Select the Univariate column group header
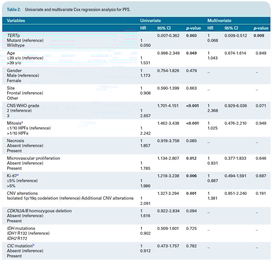The image size is (272, 261). 150,20
